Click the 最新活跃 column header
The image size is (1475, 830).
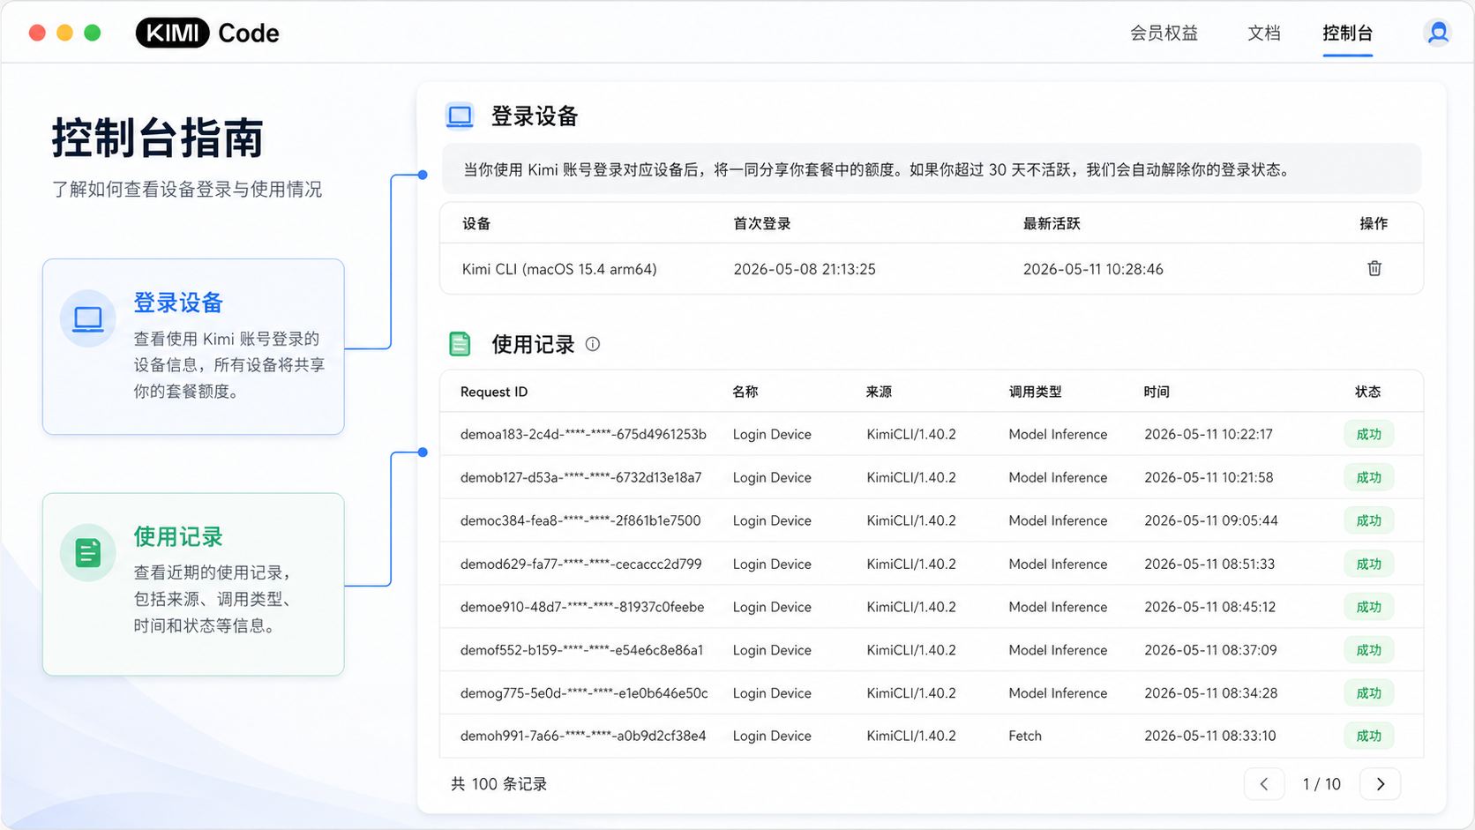point(1052,224)
